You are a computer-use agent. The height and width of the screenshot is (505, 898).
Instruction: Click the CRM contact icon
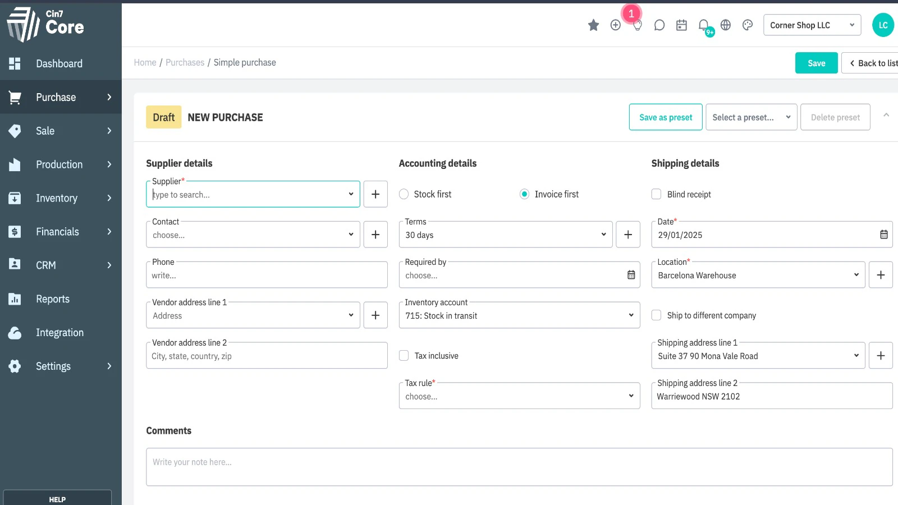[x=15, y=265]
